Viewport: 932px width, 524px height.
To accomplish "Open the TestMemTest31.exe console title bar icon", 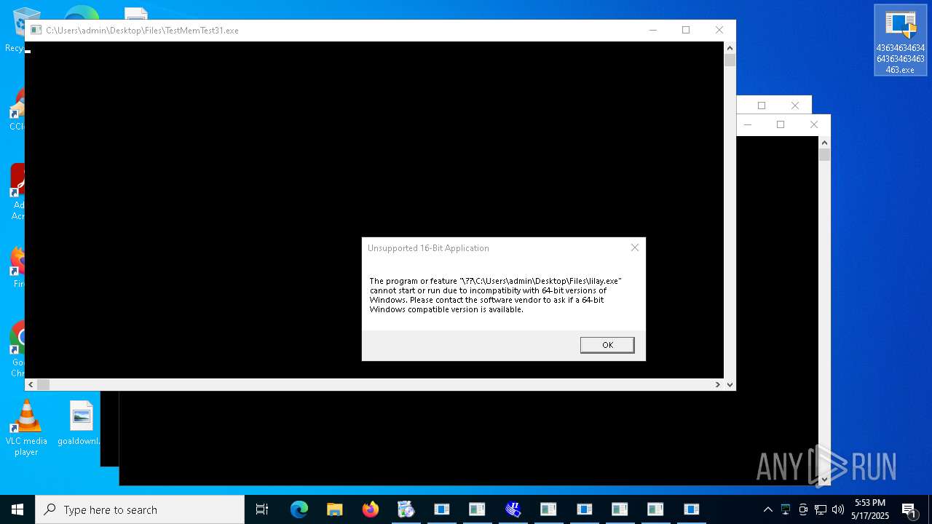I will (x=36, y=30).
